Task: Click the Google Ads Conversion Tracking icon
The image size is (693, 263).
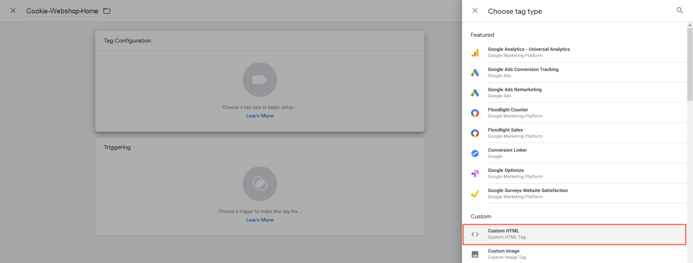Action: tap(475, 73)
